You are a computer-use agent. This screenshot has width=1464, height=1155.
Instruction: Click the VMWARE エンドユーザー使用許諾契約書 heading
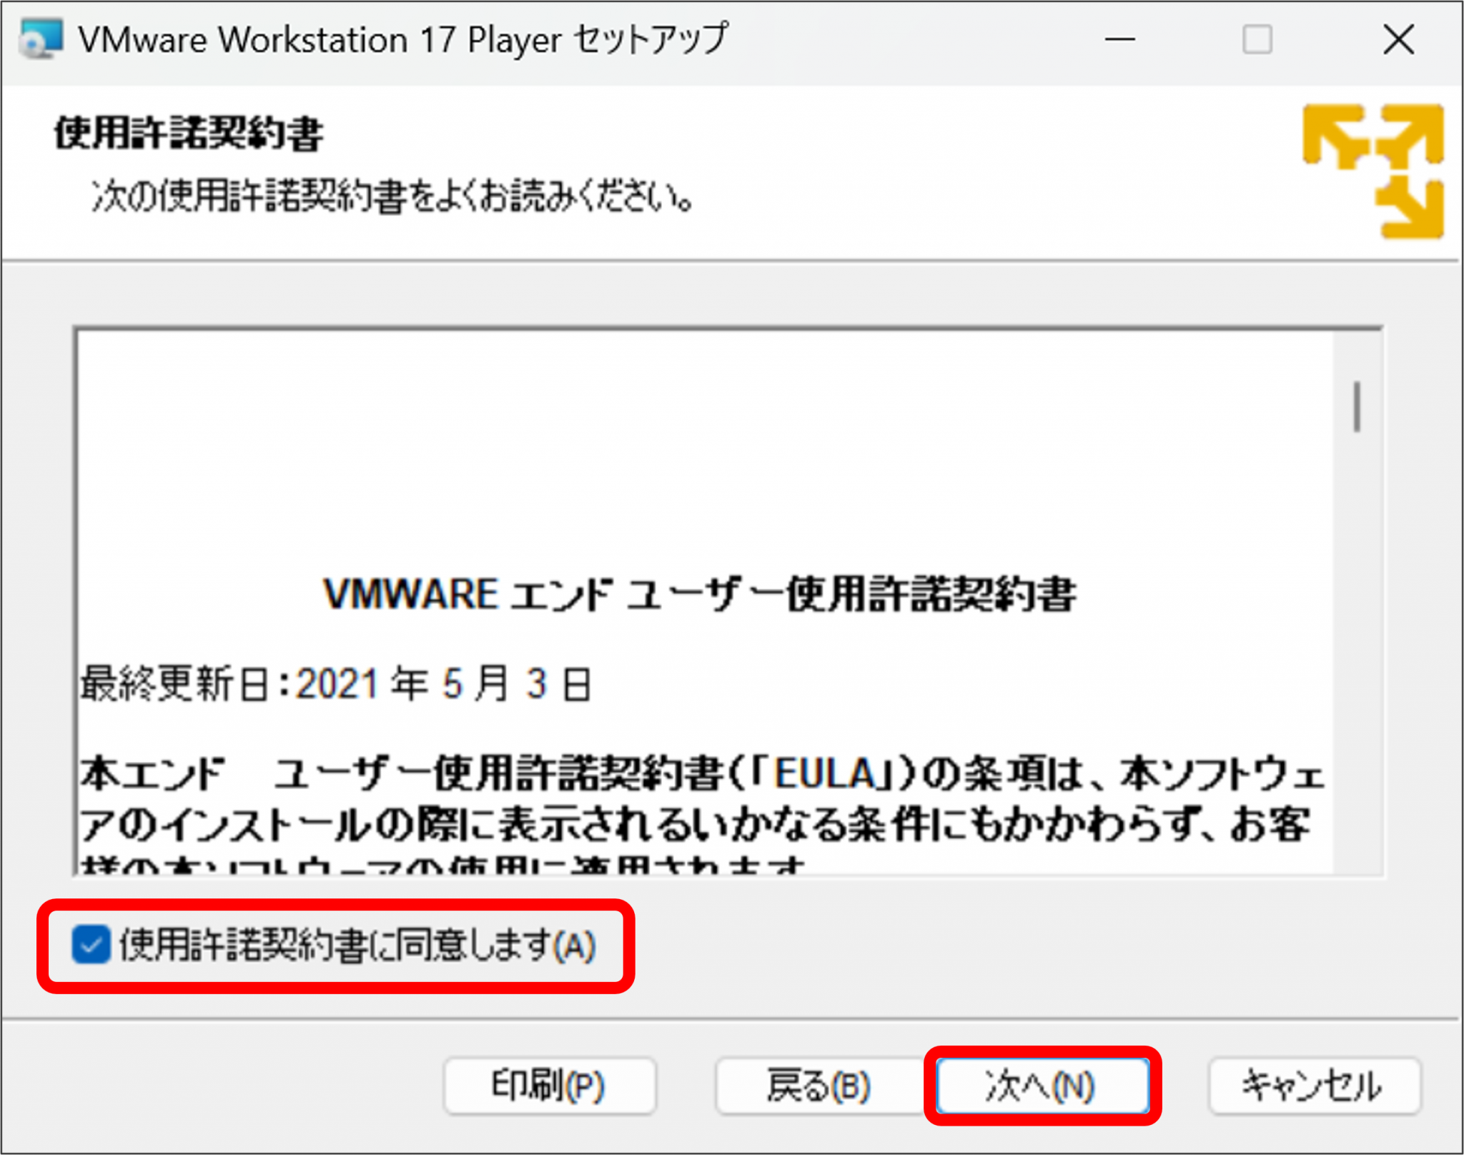(699, 595)
